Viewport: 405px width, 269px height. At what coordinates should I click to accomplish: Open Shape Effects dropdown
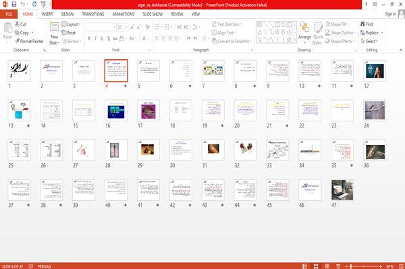coord(340,41)
